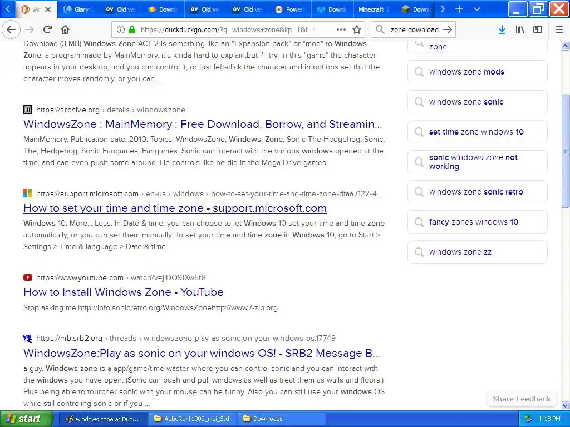Screen dimensions: 570x427
Task: Click the green secure padlock icon
Action: point(132,29)
